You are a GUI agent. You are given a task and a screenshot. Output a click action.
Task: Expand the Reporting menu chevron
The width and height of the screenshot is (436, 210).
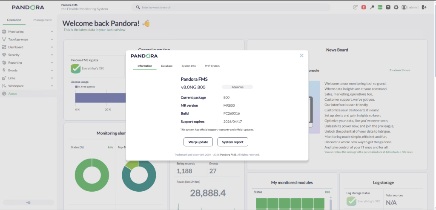point(52,62)
